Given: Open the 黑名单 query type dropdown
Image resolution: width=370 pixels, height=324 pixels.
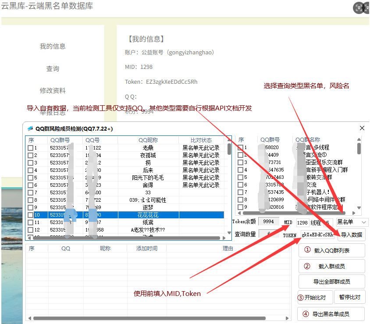Looking at the screenshot, I should pos(352,222).
